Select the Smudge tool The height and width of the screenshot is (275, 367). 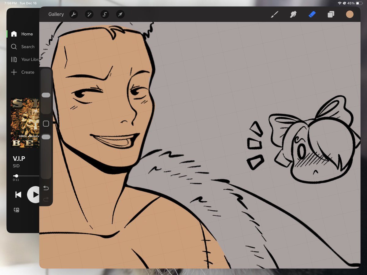coord(293,14)
